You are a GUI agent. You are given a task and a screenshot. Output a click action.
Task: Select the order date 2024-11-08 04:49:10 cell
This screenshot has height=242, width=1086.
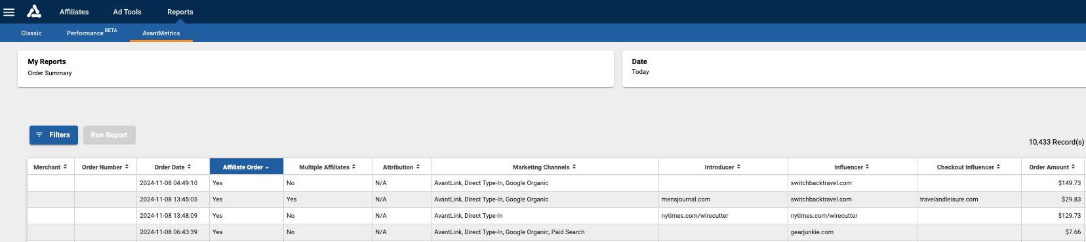[172, 183]
